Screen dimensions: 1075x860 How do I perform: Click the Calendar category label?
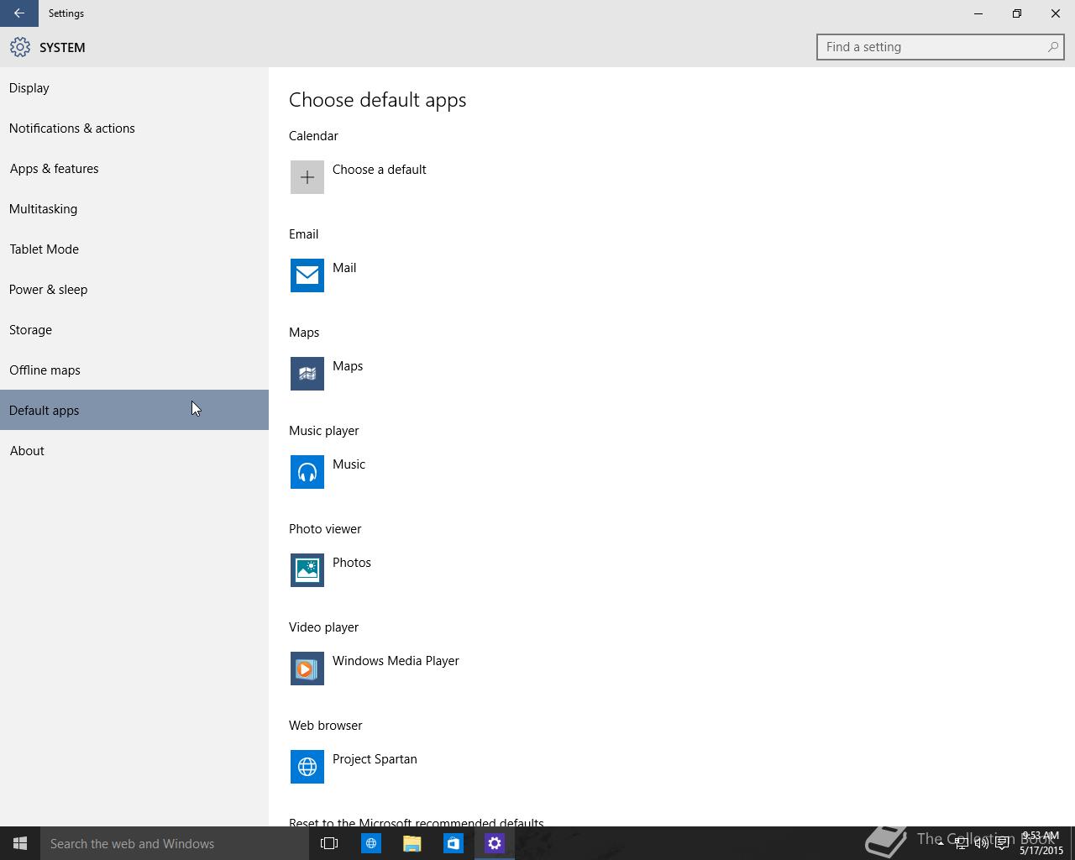(313, 136)
